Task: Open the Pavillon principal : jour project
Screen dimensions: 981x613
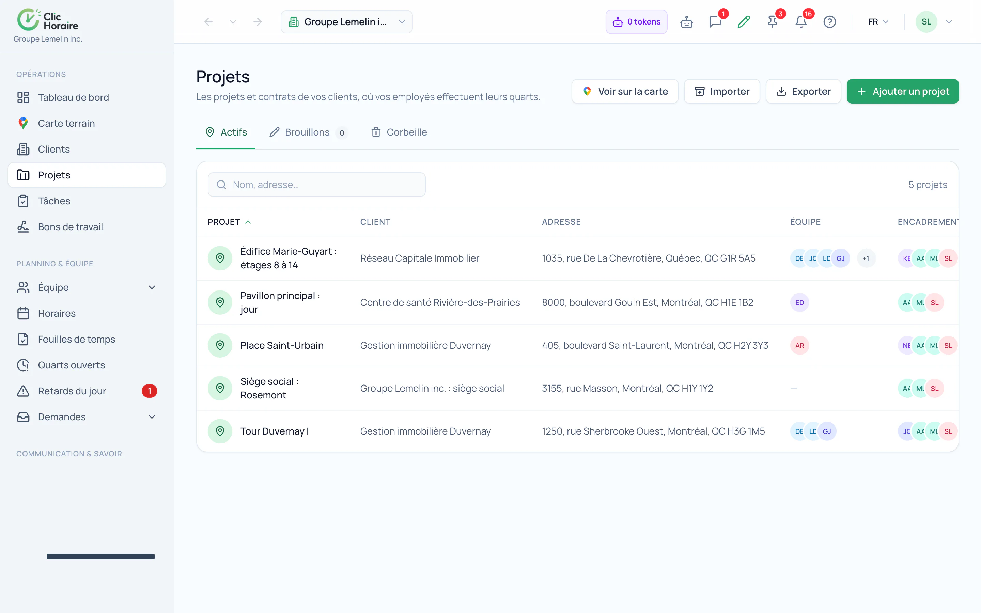Action: 280,302
